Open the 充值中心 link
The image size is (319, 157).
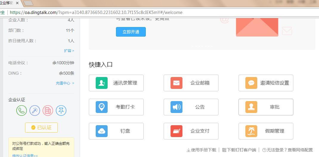point(65,83)
